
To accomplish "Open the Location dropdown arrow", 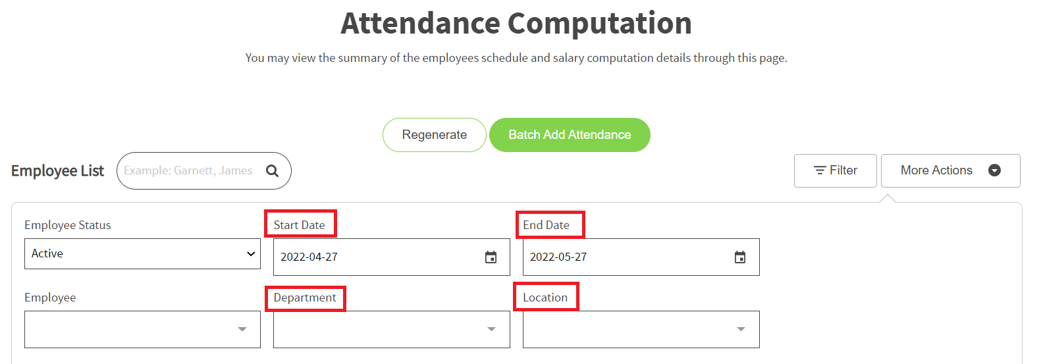I will click(741, 329).
